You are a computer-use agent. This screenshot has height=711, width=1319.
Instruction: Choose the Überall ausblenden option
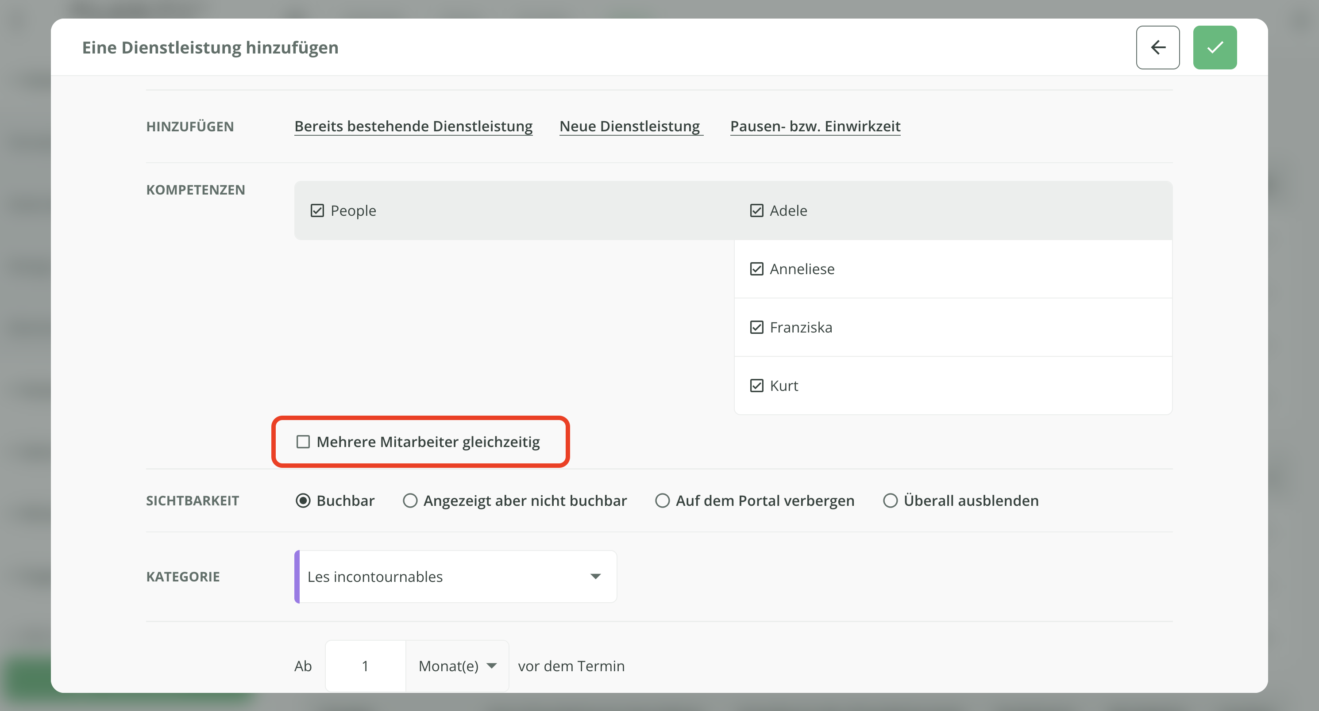890,500
